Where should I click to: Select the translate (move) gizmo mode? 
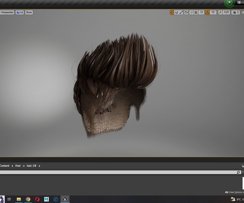pyautogui.click(x=172, y=13)
